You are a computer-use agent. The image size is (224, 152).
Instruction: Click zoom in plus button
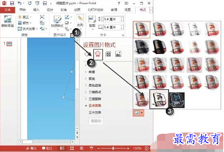(x=128, y=148)
